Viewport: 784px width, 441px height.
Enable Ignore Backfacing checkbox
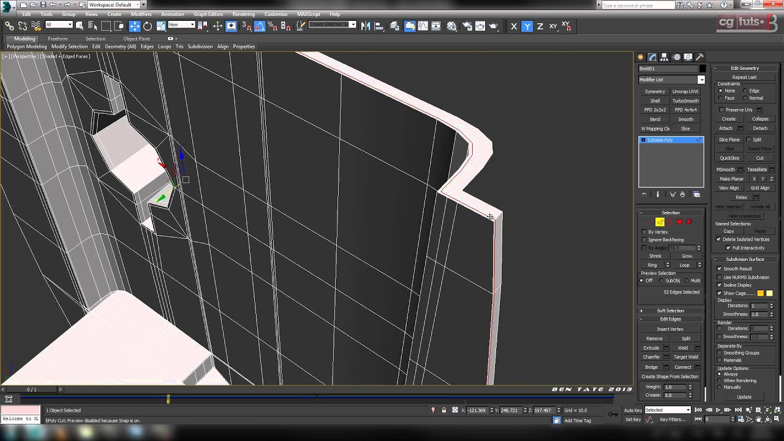click(x=644, y=239)
